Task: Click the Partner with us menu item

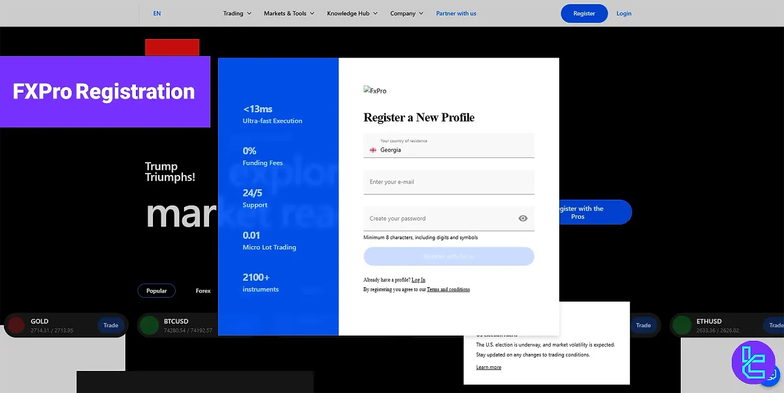Action: pyautogui.click(x=456, y=13)
